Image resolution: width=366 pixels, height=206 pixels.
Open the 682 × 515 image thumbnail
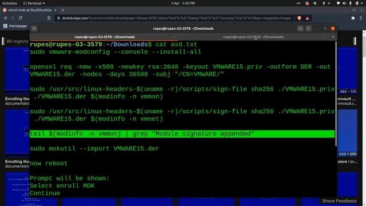(x=347, y=70)
